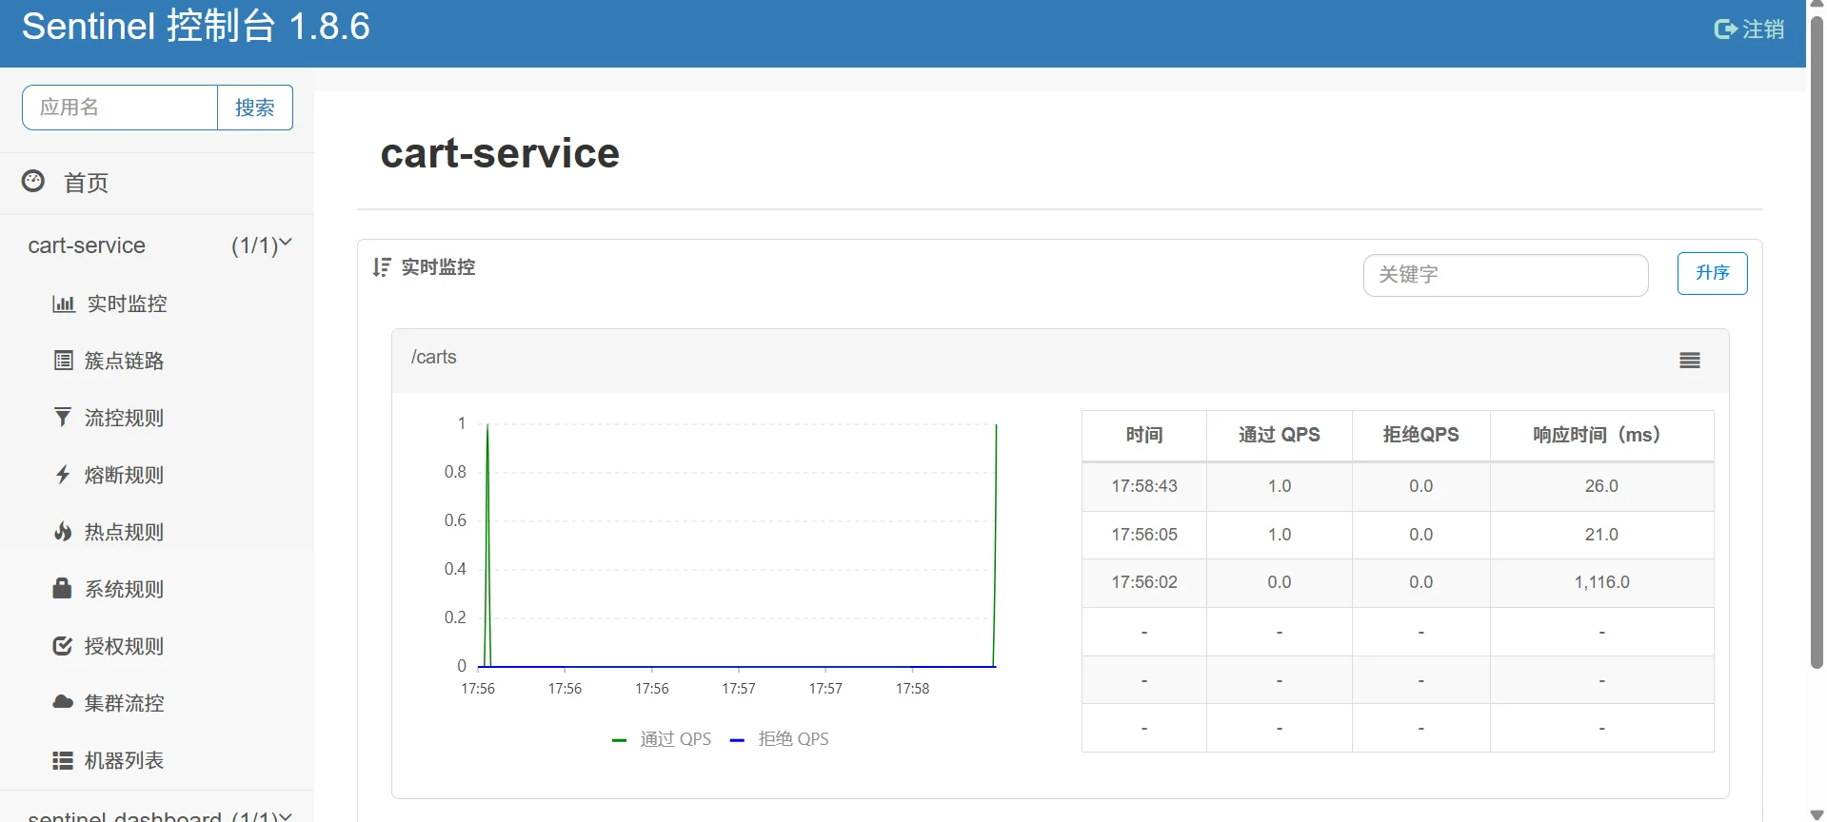Click the cart-service page heading
The height and width of the screenshot is (822, 1827).
pyautogui.click(x=500, y=153)
